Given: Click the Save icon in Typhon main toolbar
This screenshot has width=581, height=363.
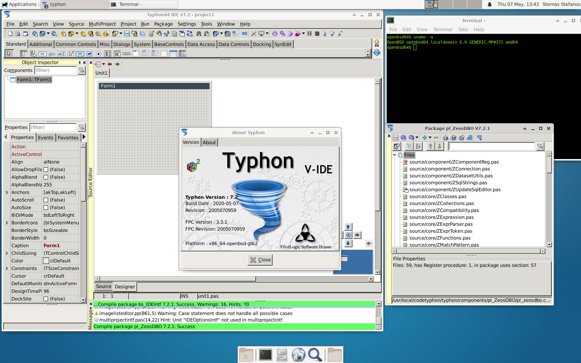Looking at the screenshot, I should (x=127, y=34).
